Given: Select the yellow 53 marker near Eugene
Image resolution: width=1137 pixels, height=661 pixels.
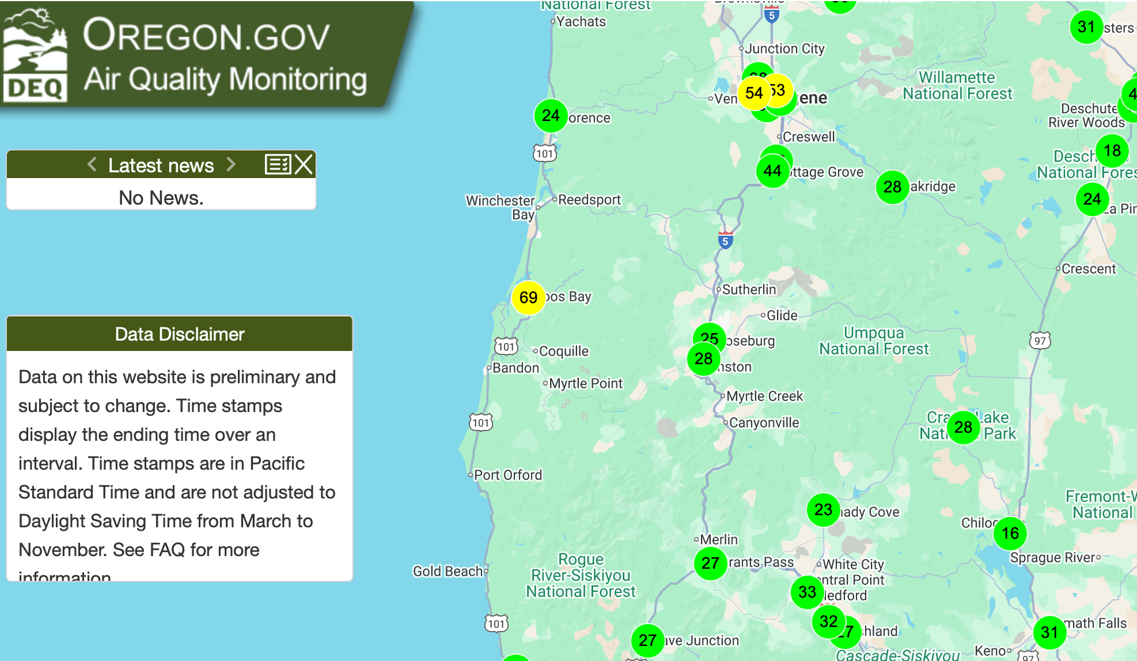Looking at the screenshot, I should [780, 90].
